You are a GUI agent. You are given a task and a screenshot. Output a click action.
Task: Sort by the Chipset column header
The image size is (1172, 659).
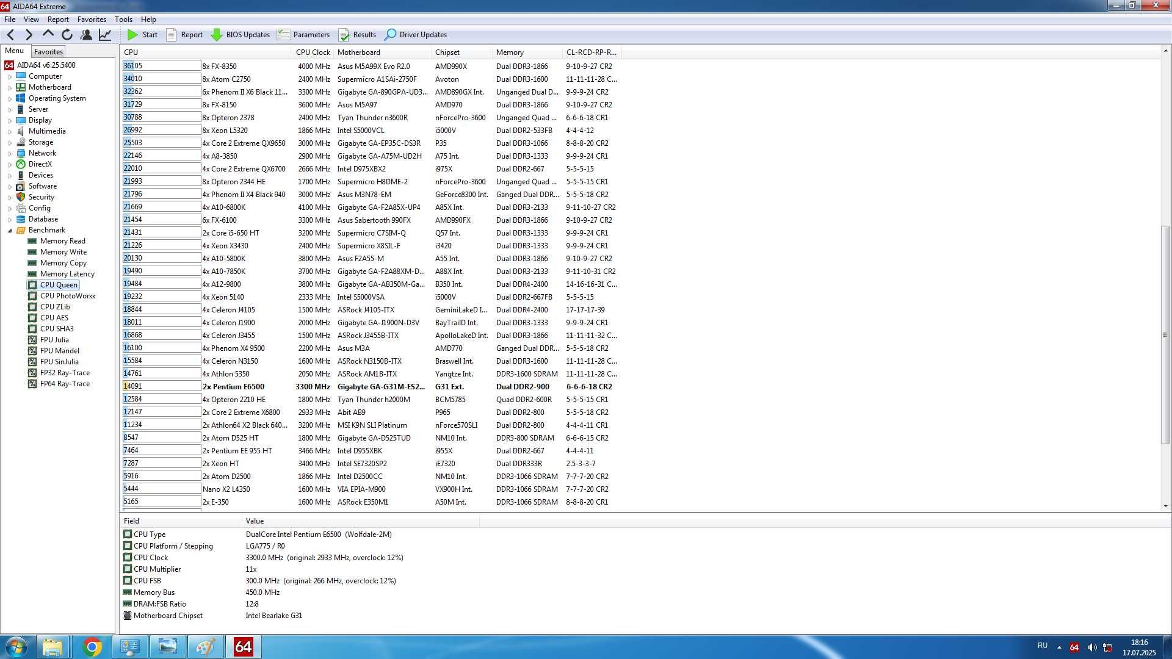click(x=461, y=52)
